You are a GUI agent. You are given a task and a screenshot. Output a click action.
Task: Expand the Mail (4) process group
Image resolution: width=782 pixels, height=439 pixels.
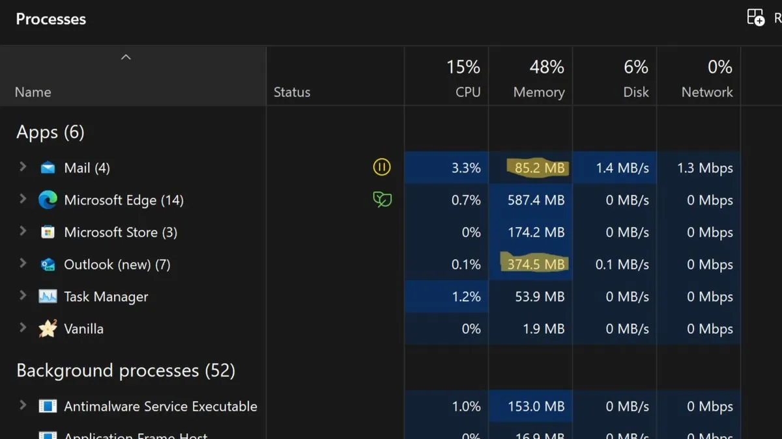[x=22, y=167]
